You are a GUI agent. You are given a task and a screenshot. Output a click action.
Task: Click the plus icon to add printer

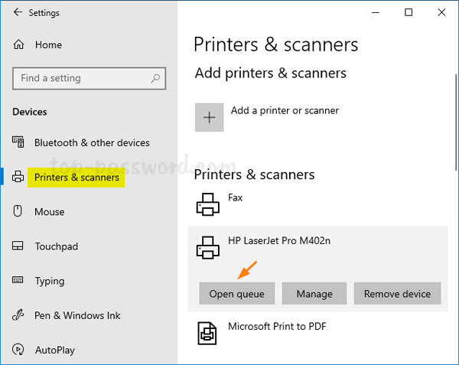[210, 117]
